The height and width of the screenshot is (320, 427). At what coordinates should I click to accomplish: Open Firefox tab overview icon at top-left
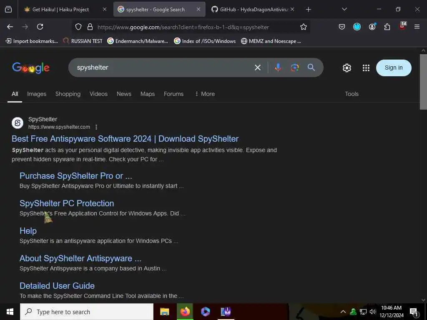(x=8, y=10)
